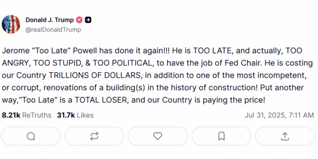
Task: Open the share upload-arrow icon
Action: (285, 136)
